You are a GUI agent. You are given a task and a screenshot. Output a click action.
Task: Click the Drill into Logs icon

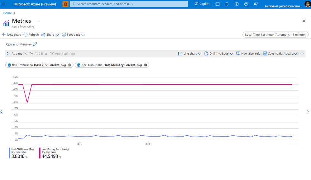click(x=206, y=54)
